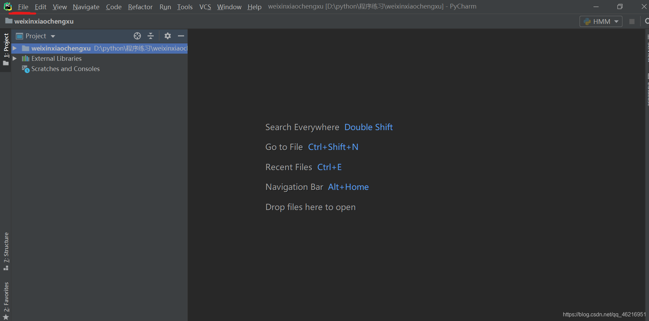Open the File menu
649x321 pixels.
tap(23, 7)
